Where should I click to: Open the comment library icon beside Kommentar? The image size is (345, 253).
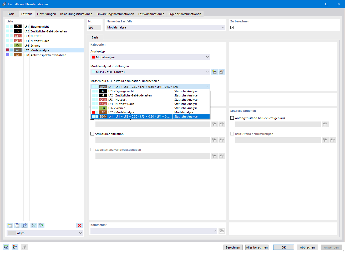(222, 231)
